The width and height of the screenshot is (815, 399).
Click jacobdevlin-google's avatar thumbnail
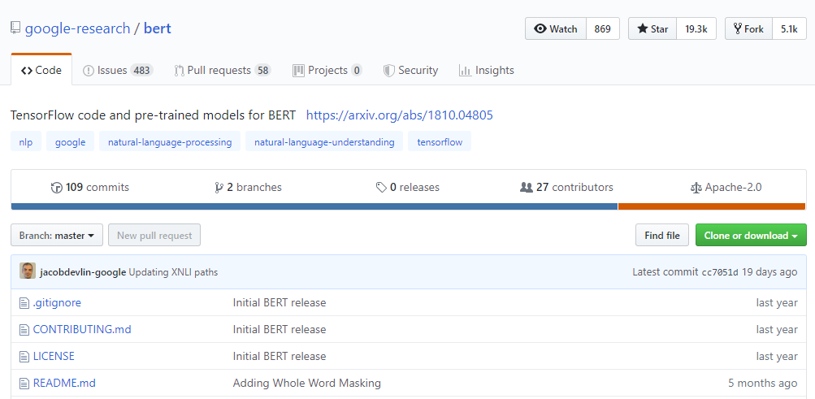click(28, 271)
